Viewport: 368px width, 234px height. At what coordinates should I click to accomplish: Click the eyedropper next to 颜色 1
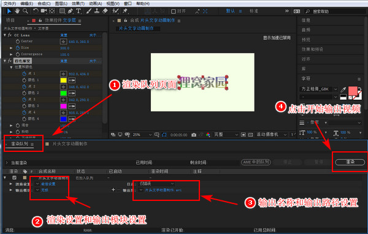coord(72,80)
